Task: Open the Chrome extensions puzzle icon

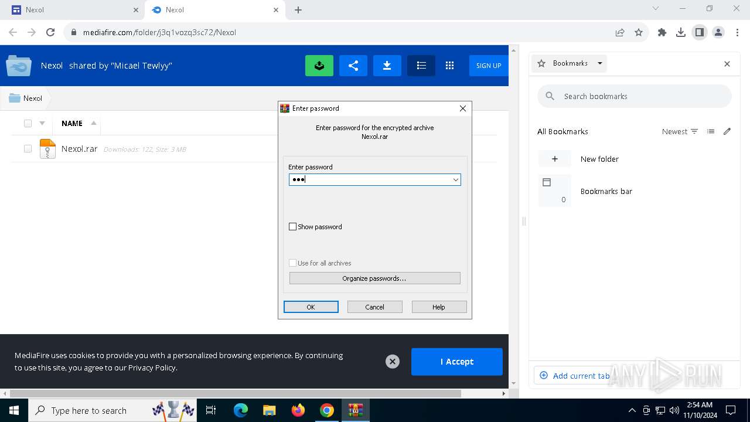Action: point(662,32)
